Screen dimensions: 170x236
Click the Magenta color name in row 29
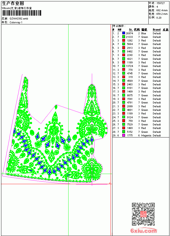[146, 136]
